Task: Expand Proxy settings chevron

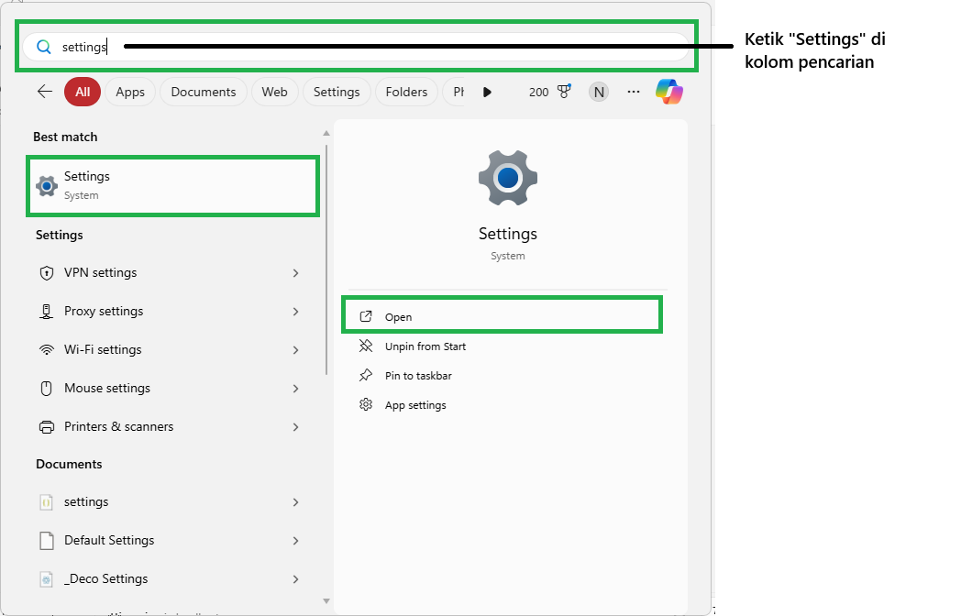Action: [x=296, y=312]
